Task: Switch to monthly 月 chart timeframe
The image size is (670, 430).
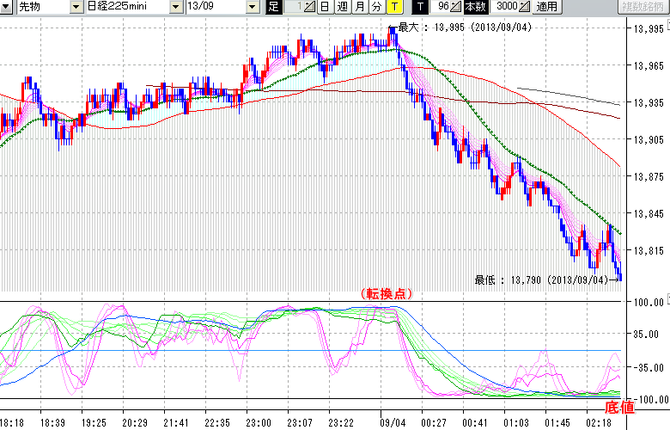Action: pyautogui.click(x=359, y=7)
